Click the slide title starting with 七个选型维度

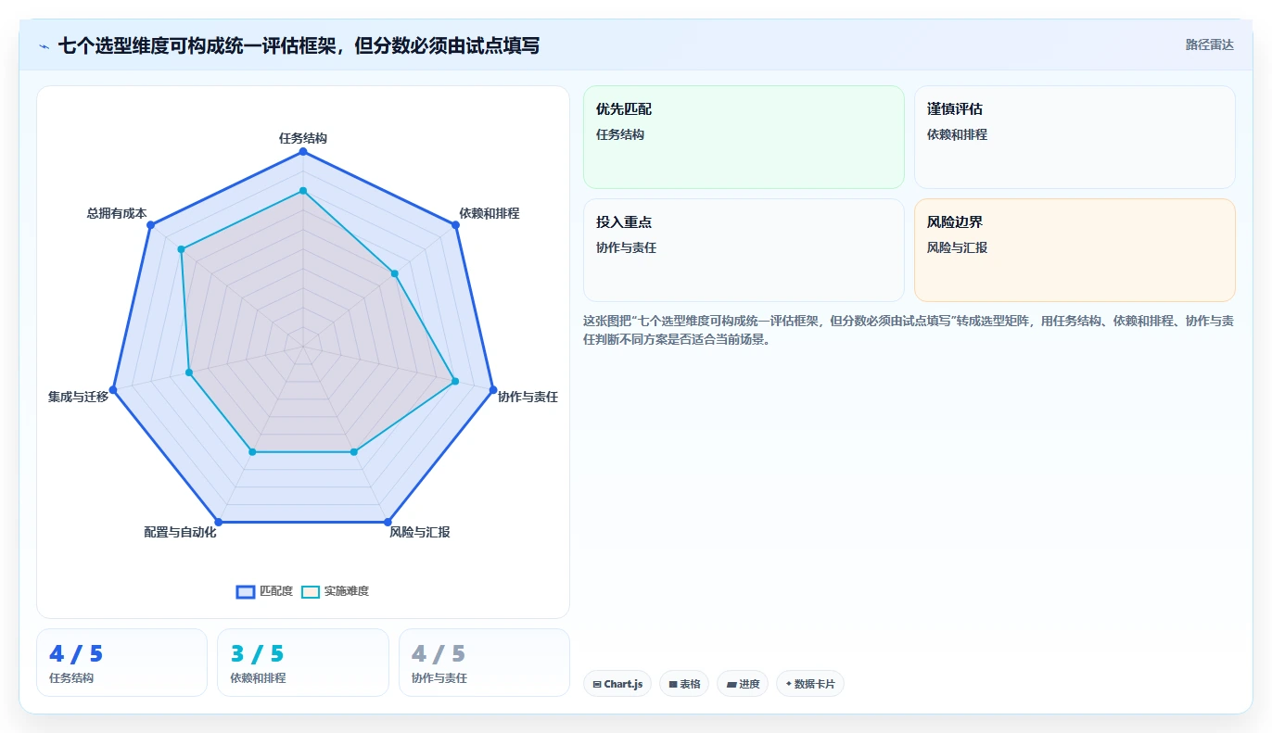tap(299, 45)
